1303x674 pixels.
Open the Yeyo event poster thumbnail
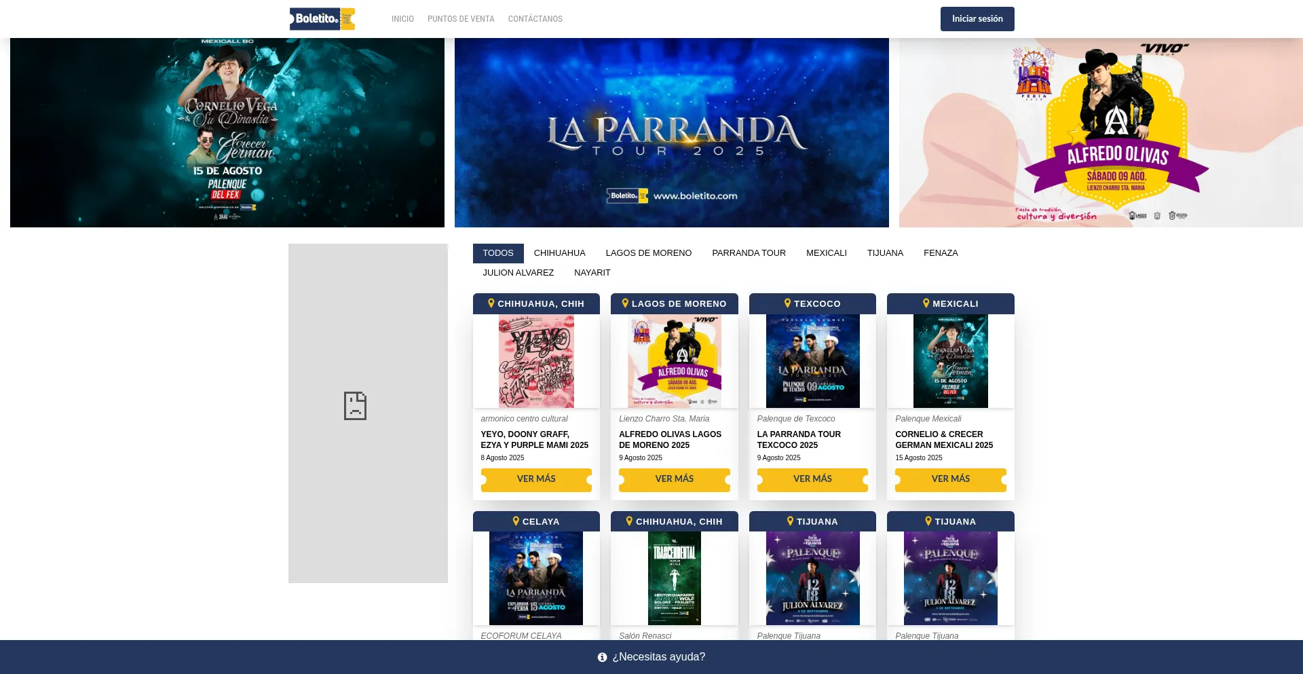(536, 361)
